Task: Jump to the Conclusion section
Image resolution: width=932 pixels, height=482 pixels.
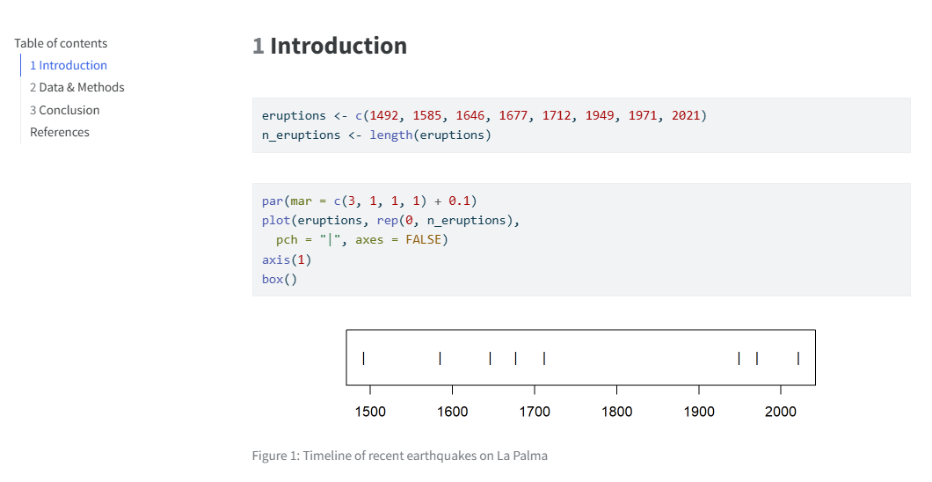Action: (x=64, y=110)
